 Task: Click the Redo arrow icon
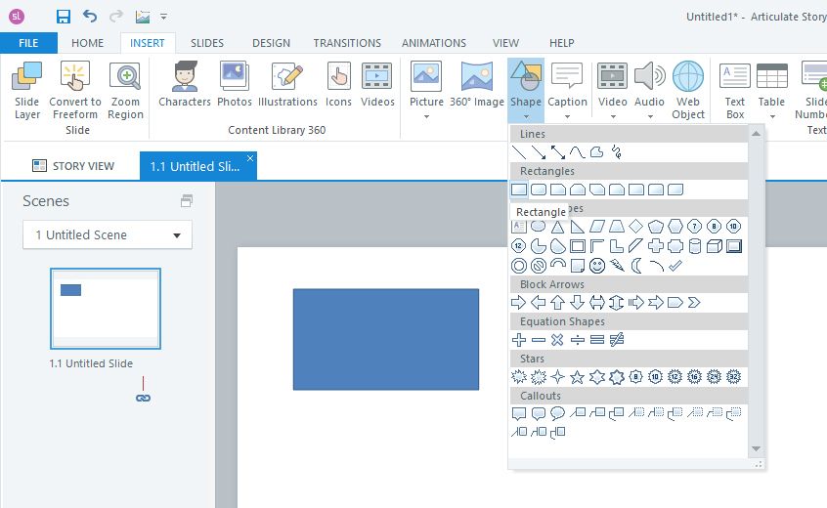click(x=116, y=17)
